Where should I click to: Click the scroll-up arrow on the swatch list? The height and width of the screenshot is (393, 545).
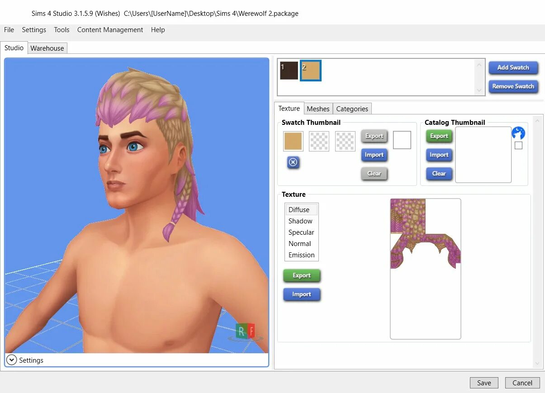[x=479, y=65]
